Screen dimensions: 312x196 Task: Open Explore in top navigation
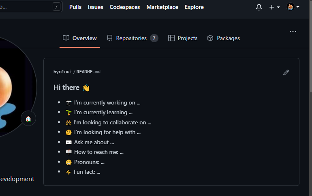[194, 7]
